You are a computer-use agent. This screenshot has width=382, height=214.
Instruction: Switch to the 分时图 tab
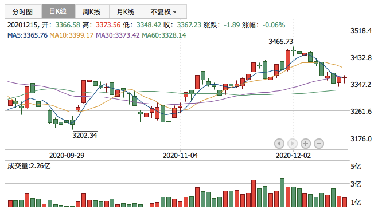23,11
